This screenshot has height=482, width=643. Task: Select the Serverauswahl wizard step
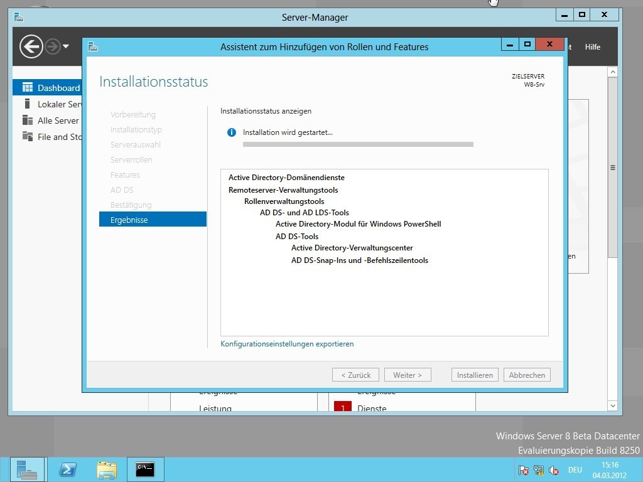coord(136,145)
